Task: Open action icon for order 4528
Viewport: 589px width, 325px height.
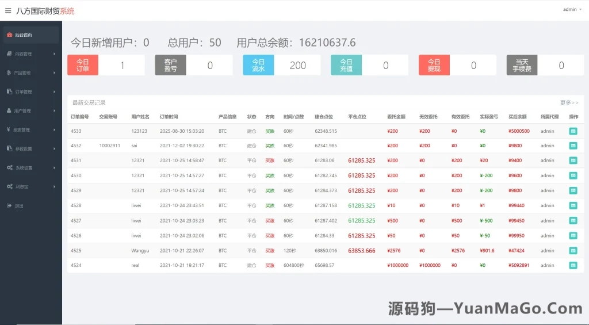Action: [x=573, y=205]
